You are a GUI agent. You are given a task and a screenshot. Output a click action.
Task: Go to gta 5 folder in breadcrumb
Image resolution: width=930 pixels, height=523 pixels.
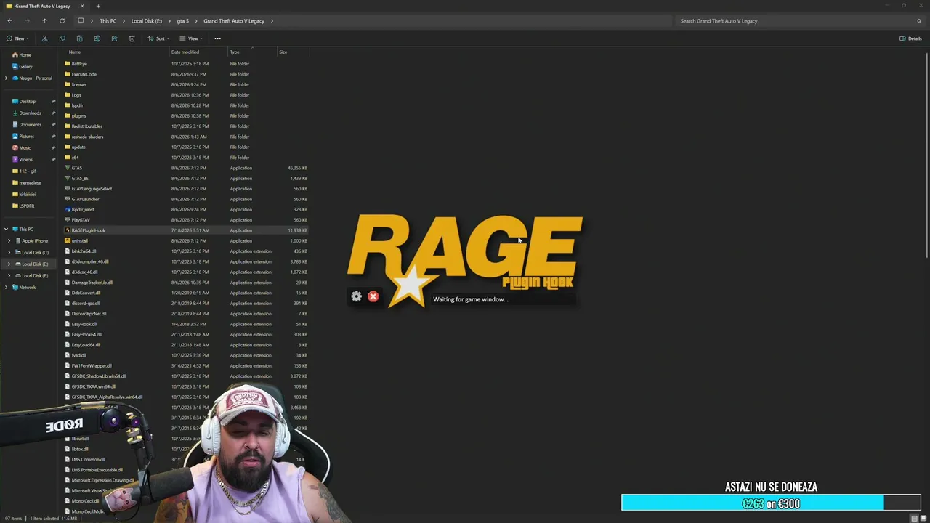(182, 21)
